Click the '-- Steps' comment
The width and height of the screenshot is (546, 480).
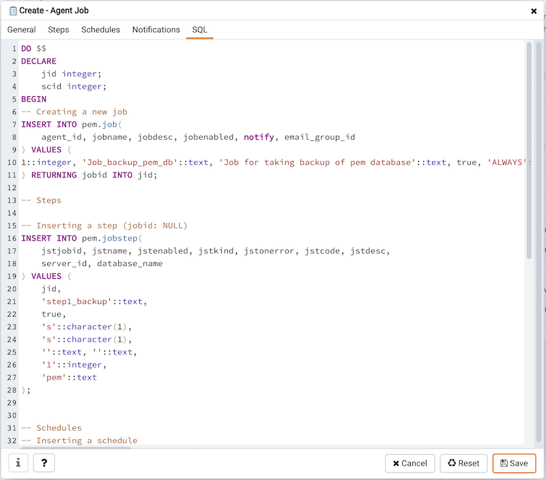pos(41,200)
